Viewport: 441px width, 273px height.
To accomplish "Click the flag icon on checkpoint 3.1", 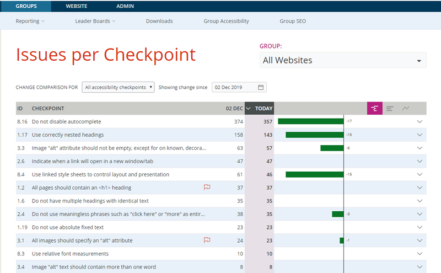I will click(207, 240).
